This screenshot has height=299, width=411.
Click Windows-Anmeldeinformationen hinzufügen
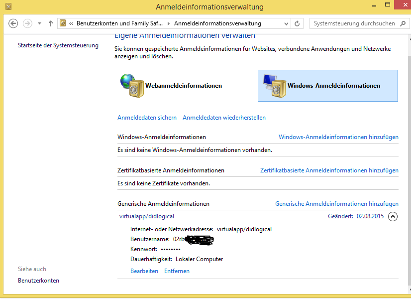click(338, 137)
